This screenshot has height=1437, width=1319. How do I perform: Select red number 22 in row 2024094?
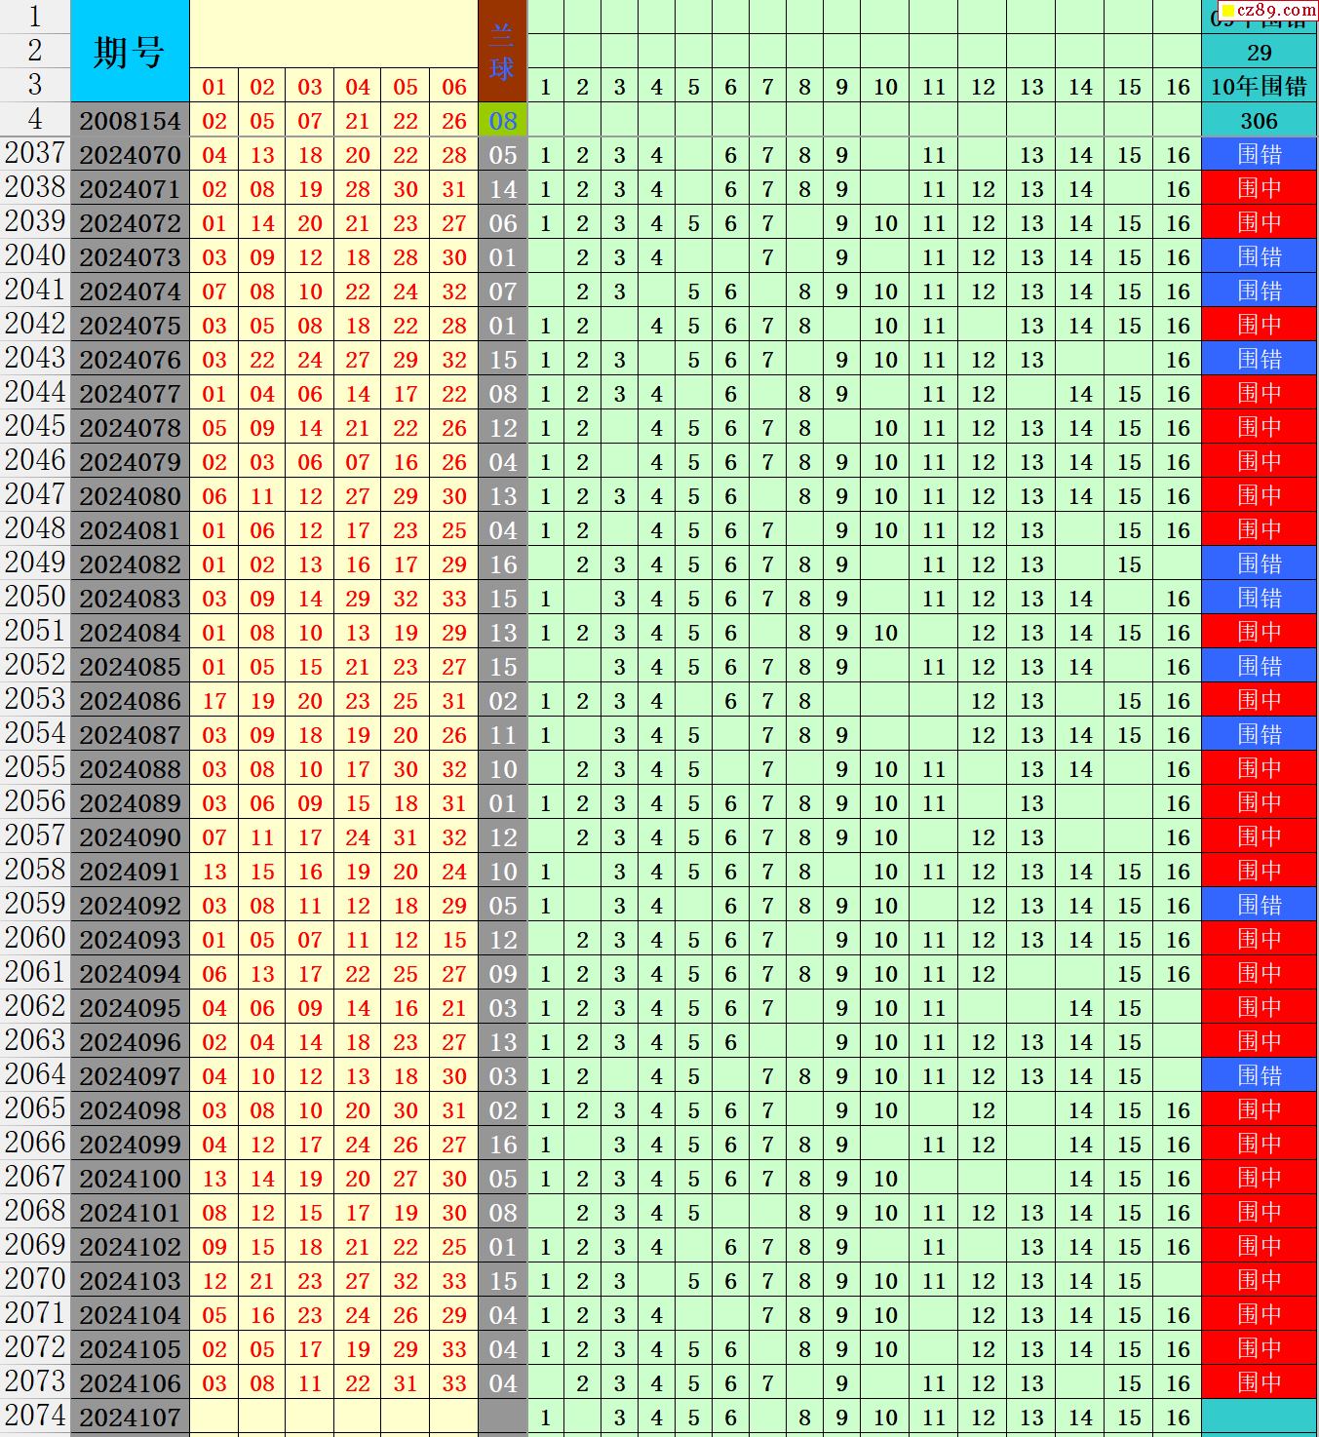pos(358,974)
